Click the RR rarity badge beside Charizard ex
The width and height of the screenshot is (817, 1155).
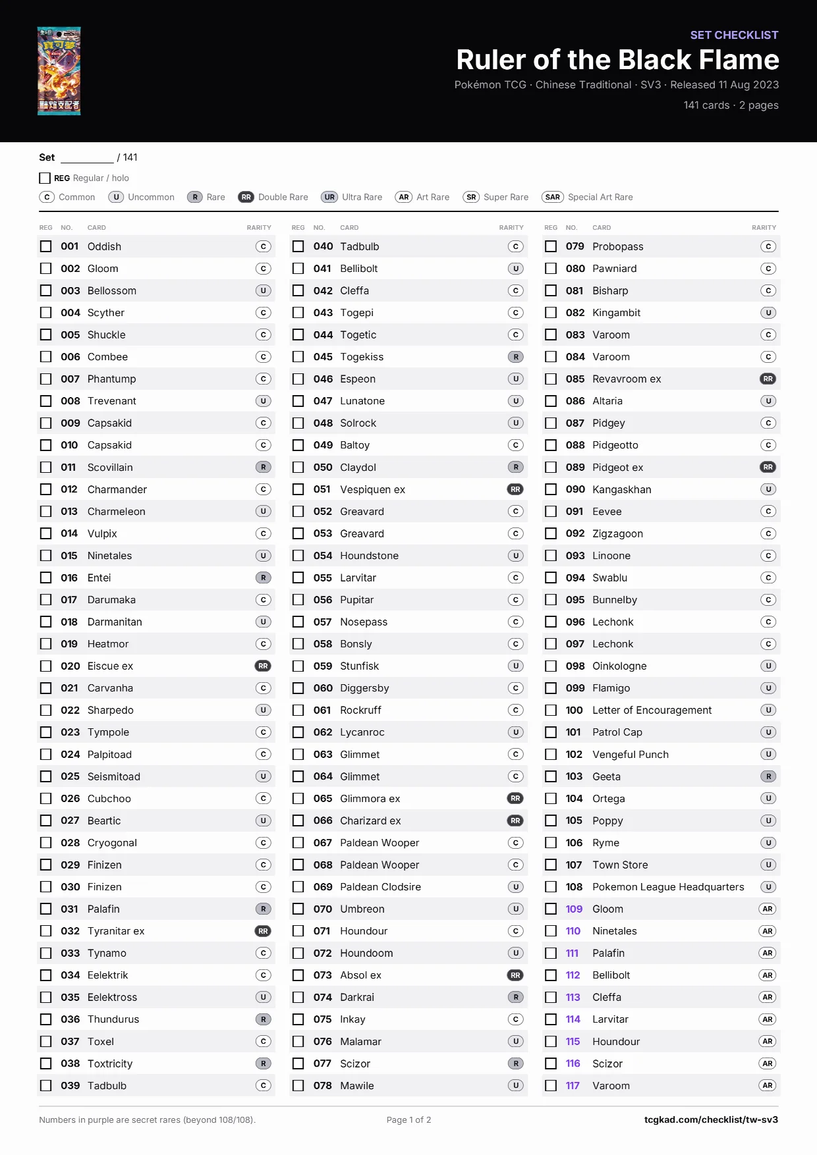(x=515, y=820)
